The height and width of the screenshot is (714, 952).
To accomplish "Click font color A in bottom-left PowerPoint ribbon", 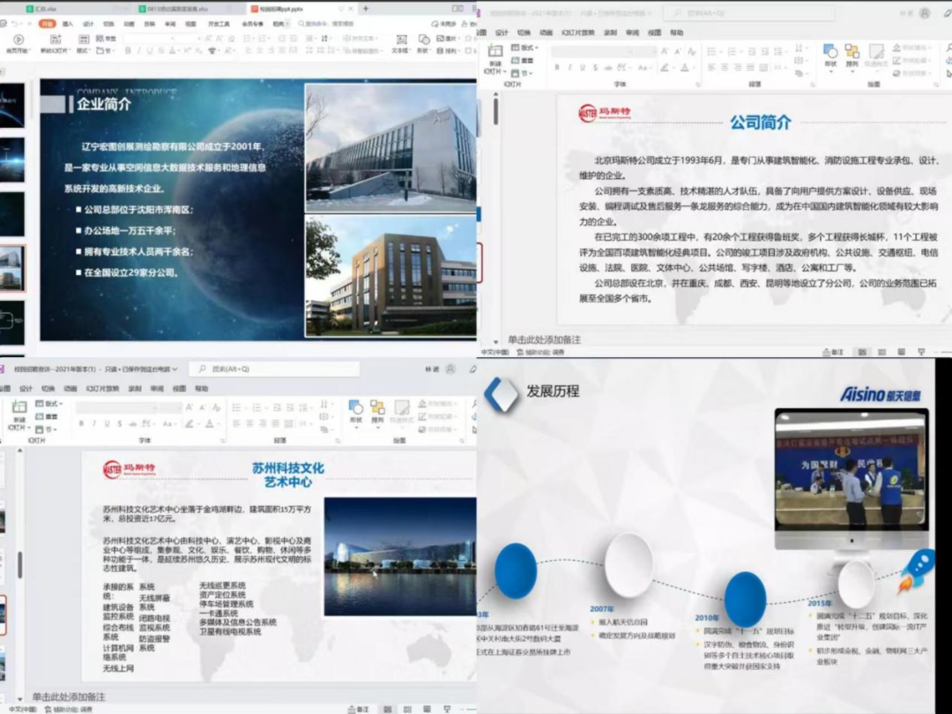I will 210,424.
